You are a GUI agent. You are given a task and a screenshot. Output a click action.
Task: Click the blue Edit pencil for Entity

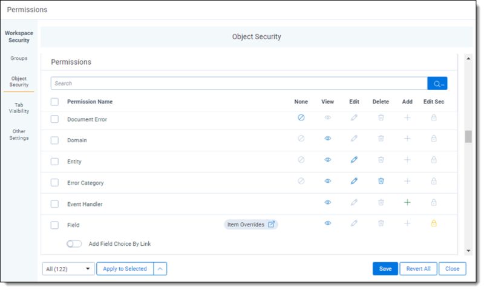(x=354, y=160)
